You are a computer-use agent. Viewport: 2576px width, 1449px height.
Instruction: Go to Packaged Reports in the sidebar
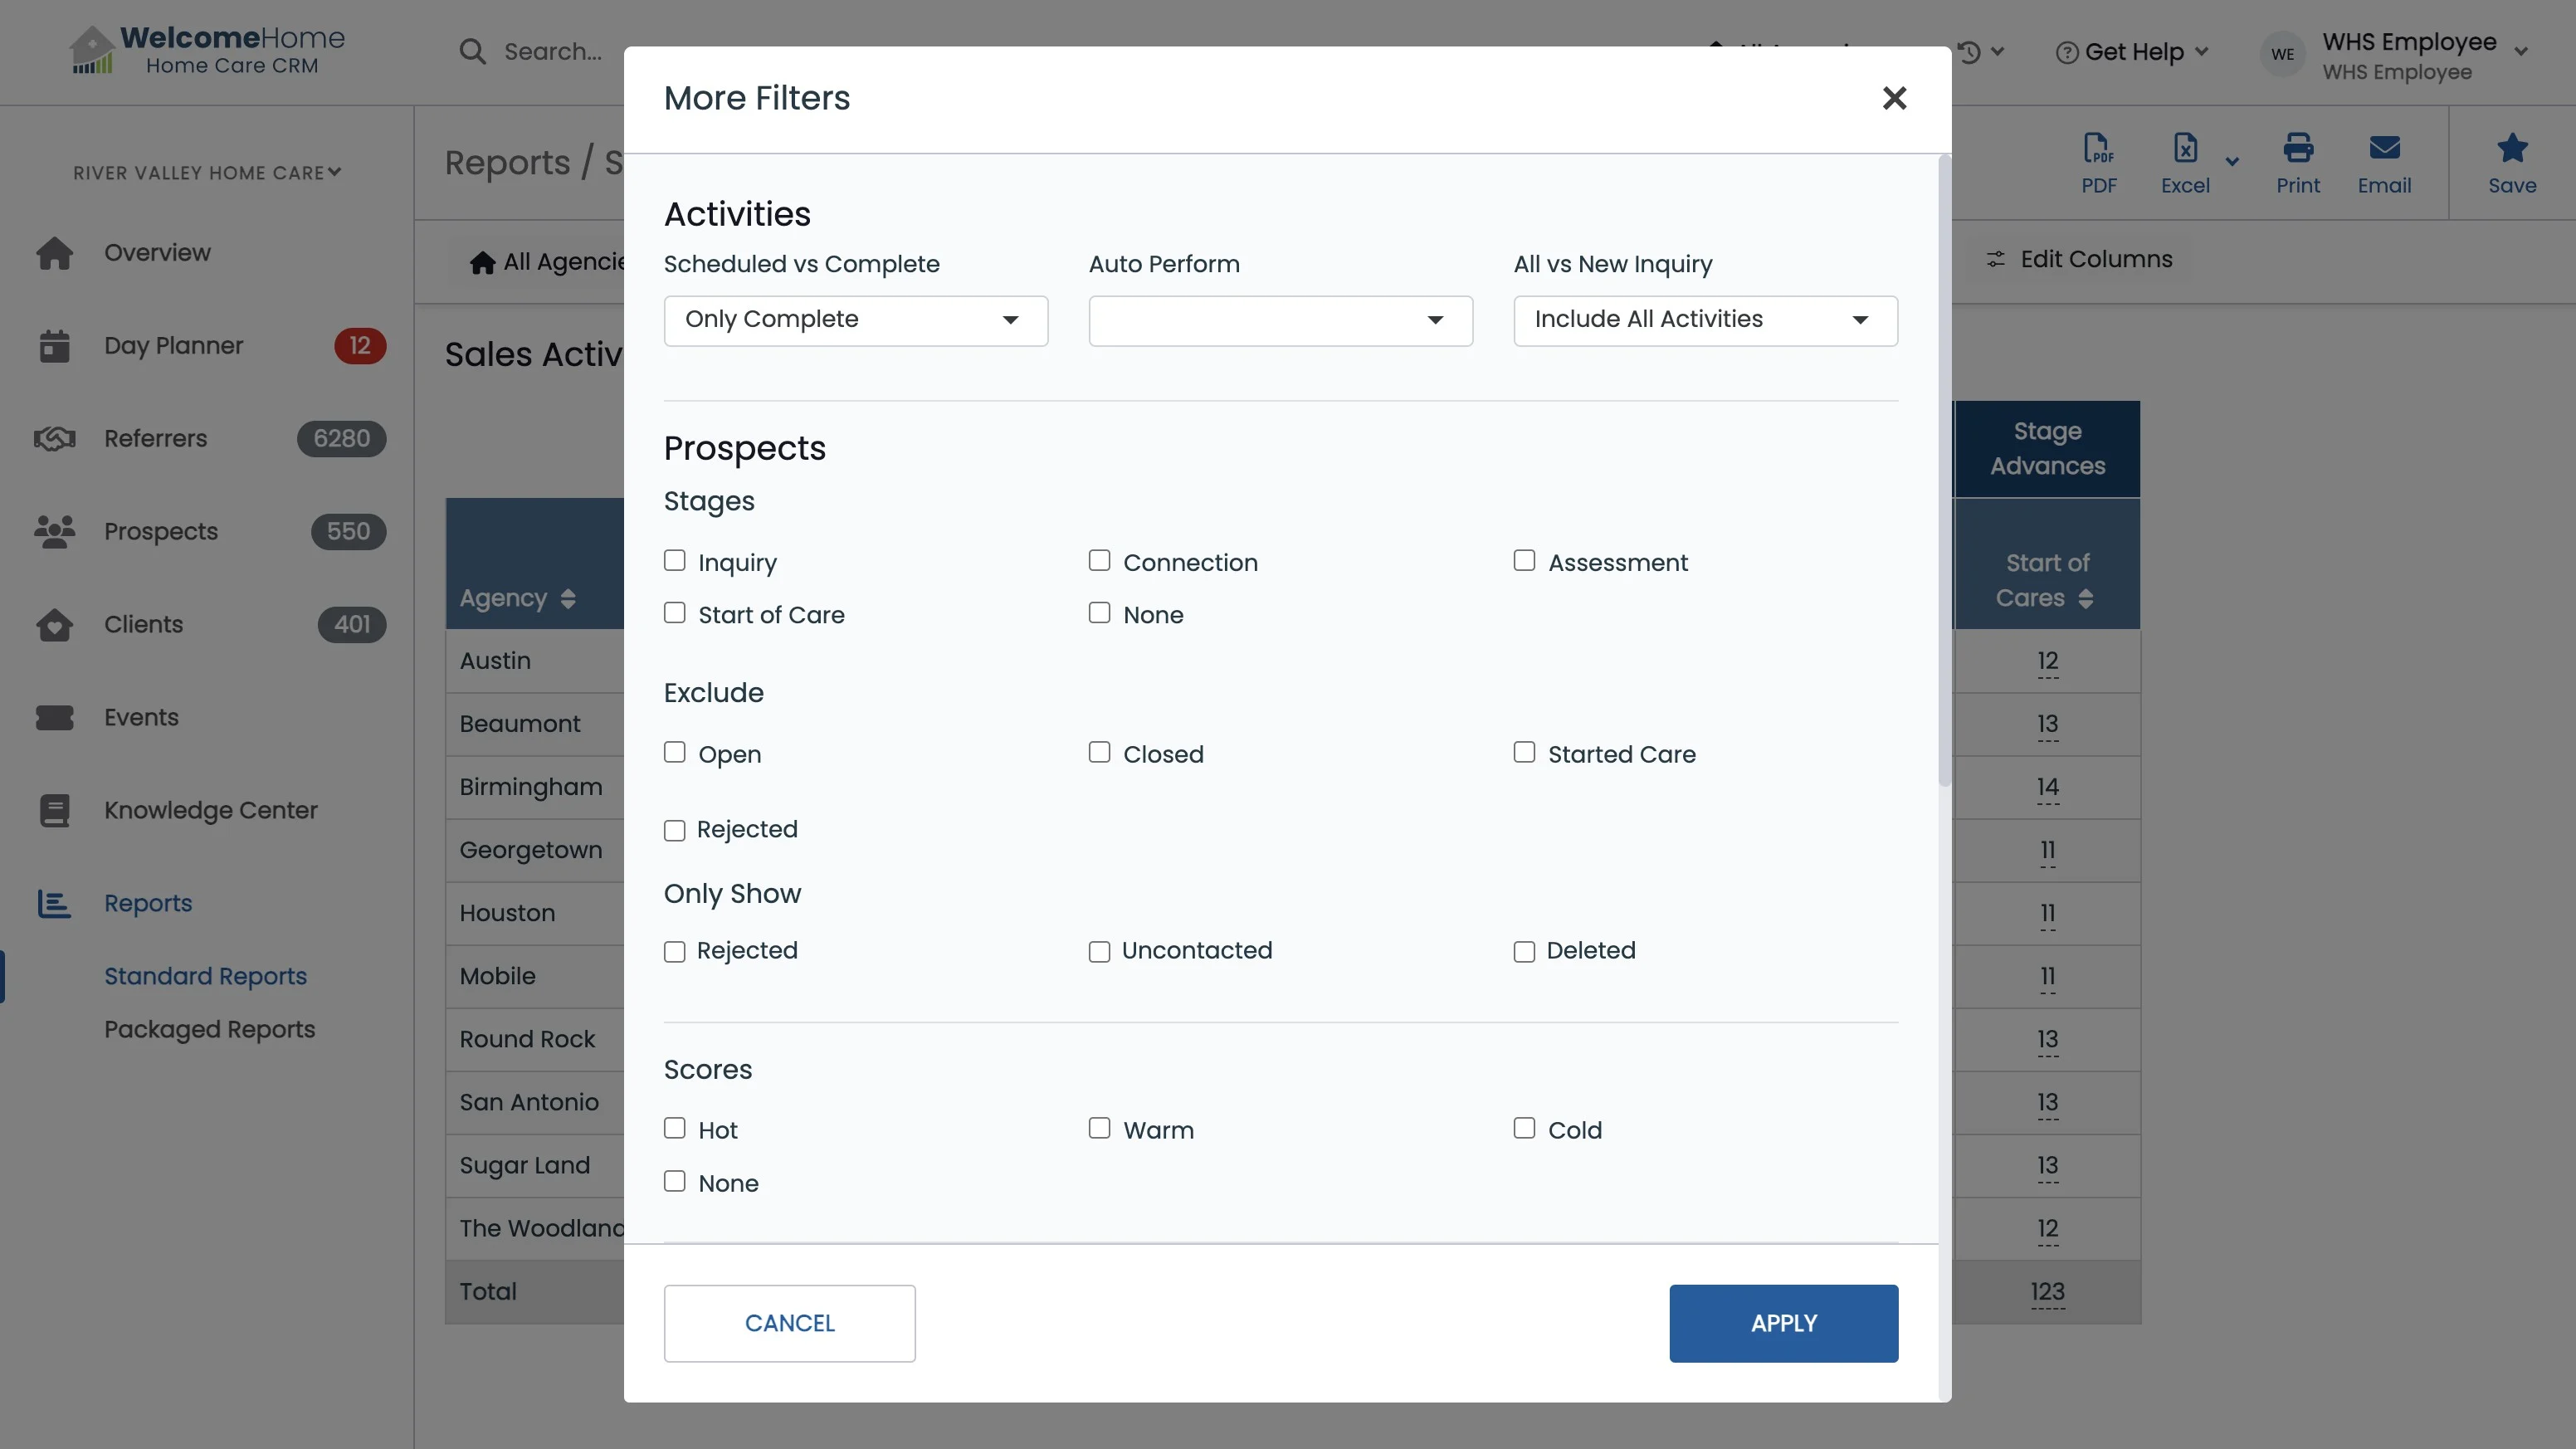pyautogui.click(x=209, y=1029)
